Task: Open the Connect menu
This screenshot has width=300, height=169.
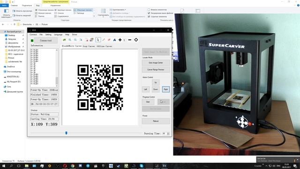Action: 33,35
